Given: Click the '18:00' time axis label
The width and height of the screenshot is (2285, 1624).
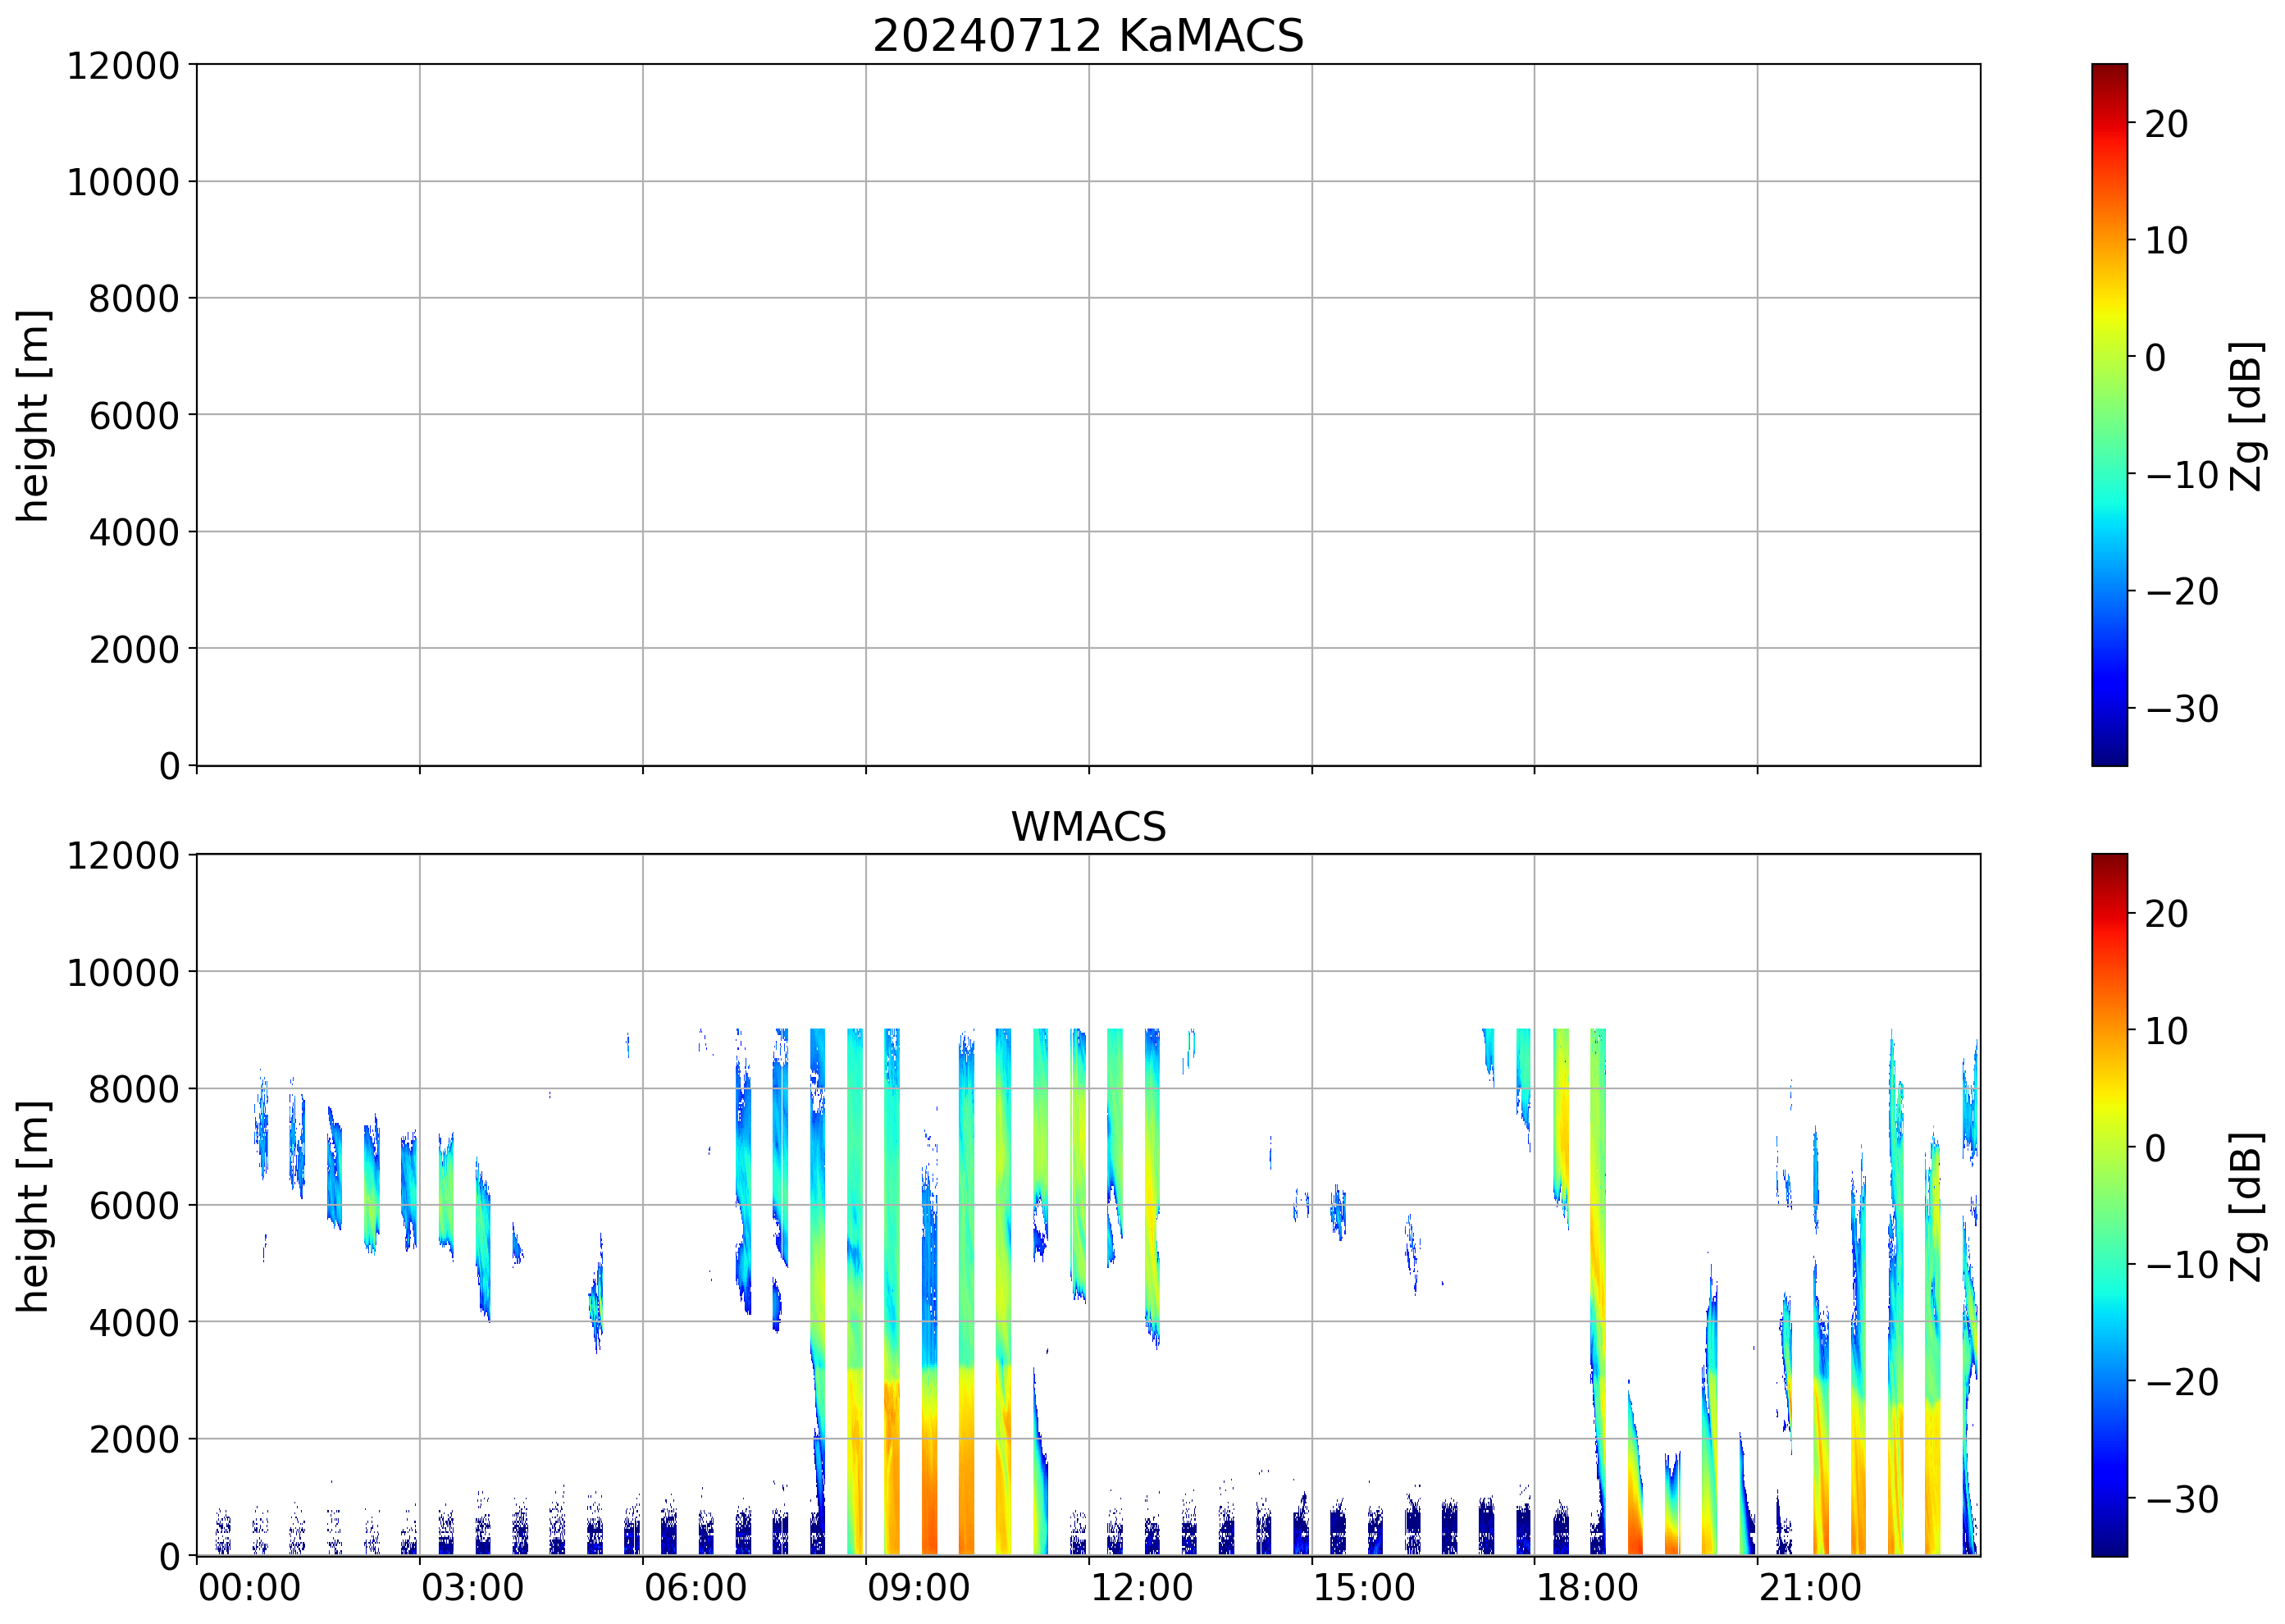Looking at the screenshot, I should click(x=1586, y=1588).
